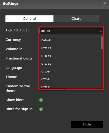Switch to the Chart tab
The image size is (109, 133).
pos(76,19)
